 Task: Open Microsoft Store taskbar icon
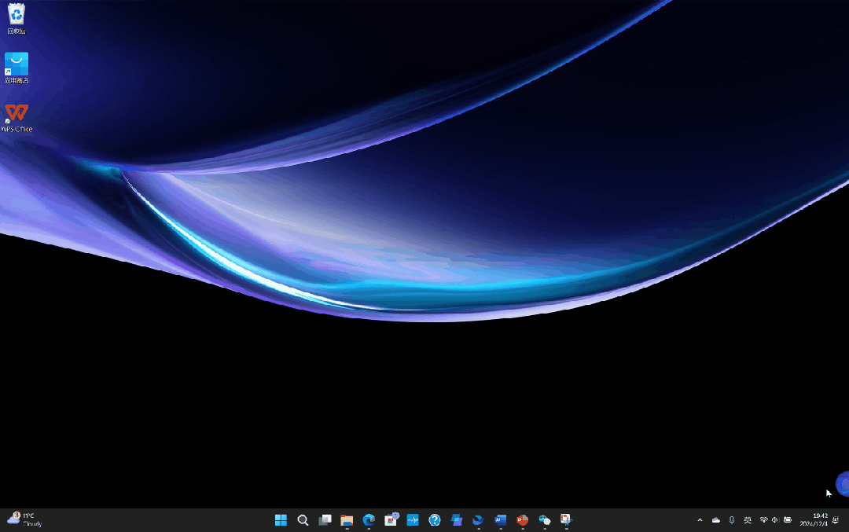point(391,520)
